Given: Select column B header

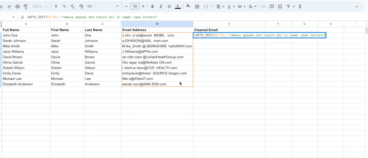Looking at the screenshot, I should (67, 24).
